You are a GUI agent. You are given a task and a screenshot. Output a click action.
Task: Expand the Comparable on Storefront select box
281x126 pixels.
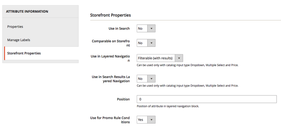coord(146,43)
